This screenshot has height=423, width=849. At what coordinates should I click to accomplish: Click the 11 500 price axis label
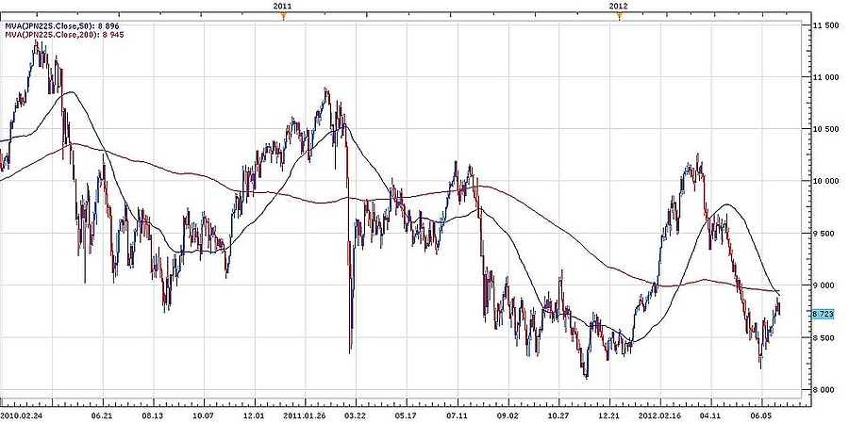click(x=824, y=25)
